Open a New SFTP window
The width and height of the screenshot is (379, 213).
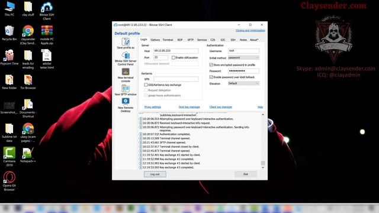click(126, 90)
